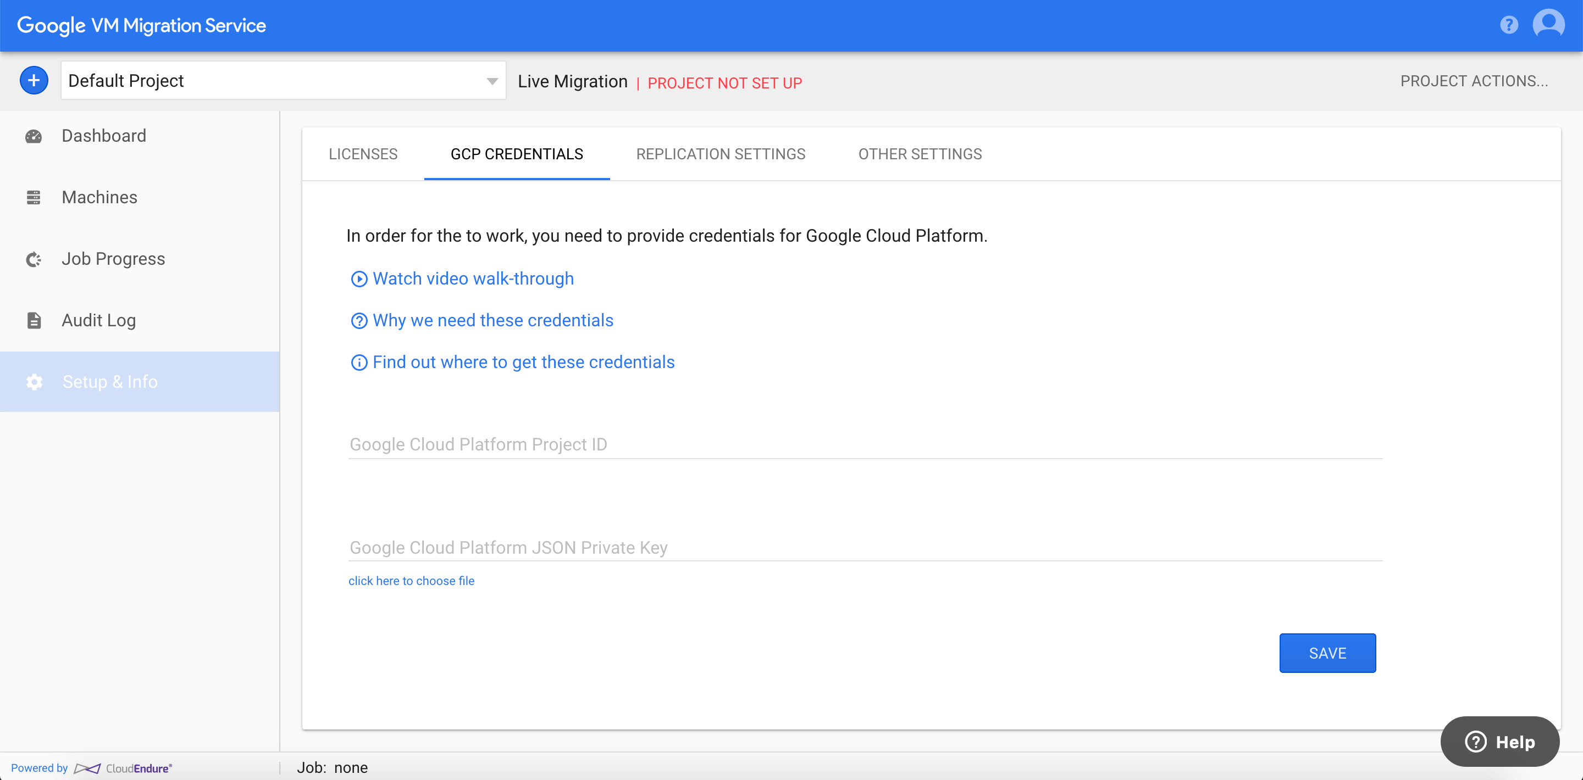Click the click here to choose file link
This screenshot has width=1583, height=780.
click(x=411, y=581)
